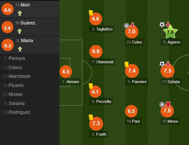This screenshot has width=189, height=145.
Task: Click the green substitution arrow under Mori
Action: tap(19, 13)
